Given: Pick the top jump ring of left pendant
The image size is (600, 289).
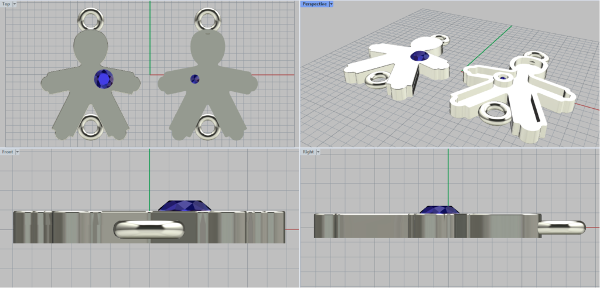Looking at the screenshot, I should click(x=91, y=18).
